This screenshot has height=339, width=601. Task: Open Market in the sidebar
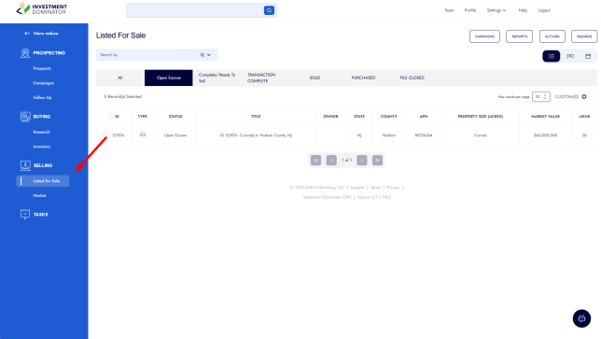tap(39, 195)
